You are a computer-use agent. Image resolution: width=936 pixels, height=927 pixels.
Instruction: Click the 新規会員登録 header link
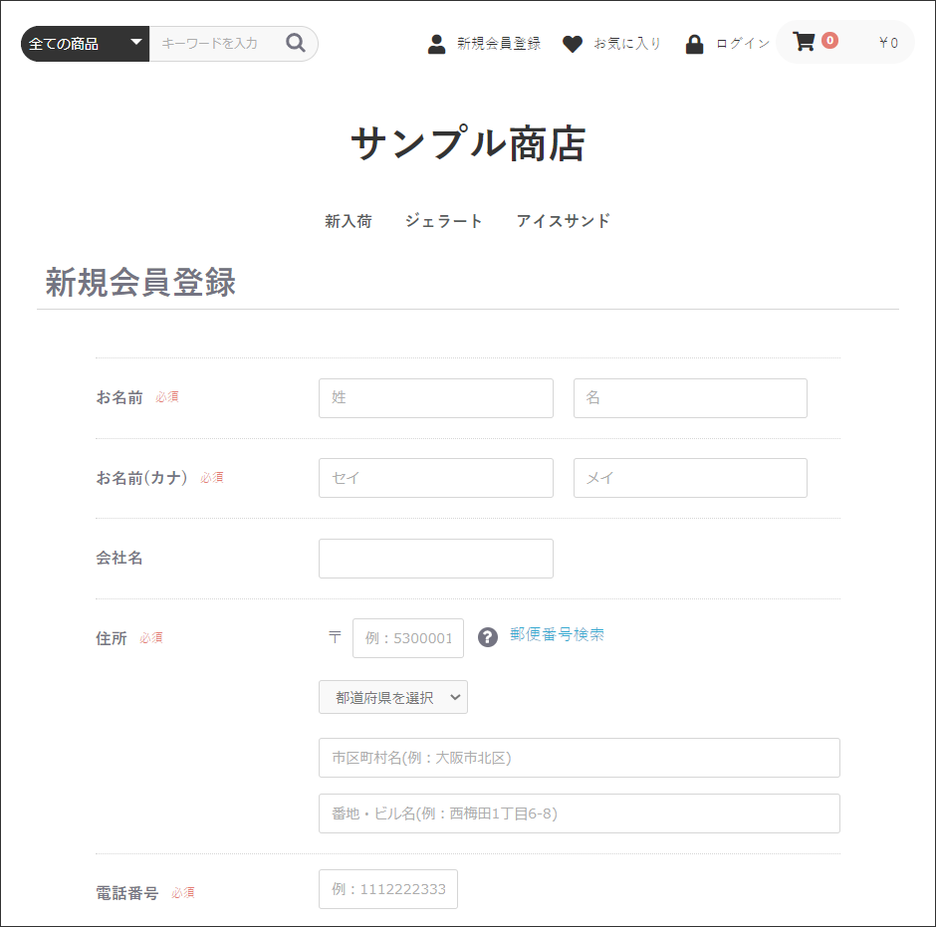coord(498,44)
